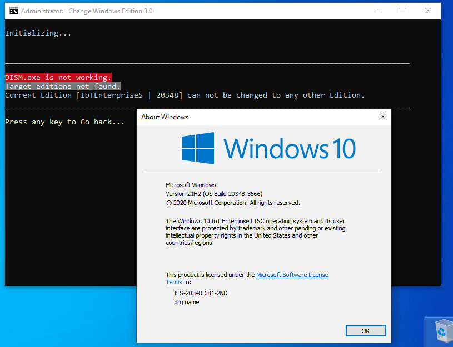The width and height of the screenshot is (453, 347).
Task: Click OK in About Windows dialog
Action: pyautogui.click(x=366, y=331)
